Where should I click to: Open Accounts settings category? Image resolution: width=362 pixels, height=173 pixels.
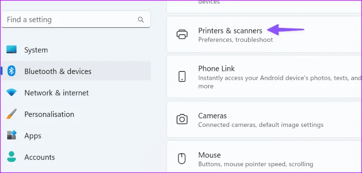[x=76, y=157]
